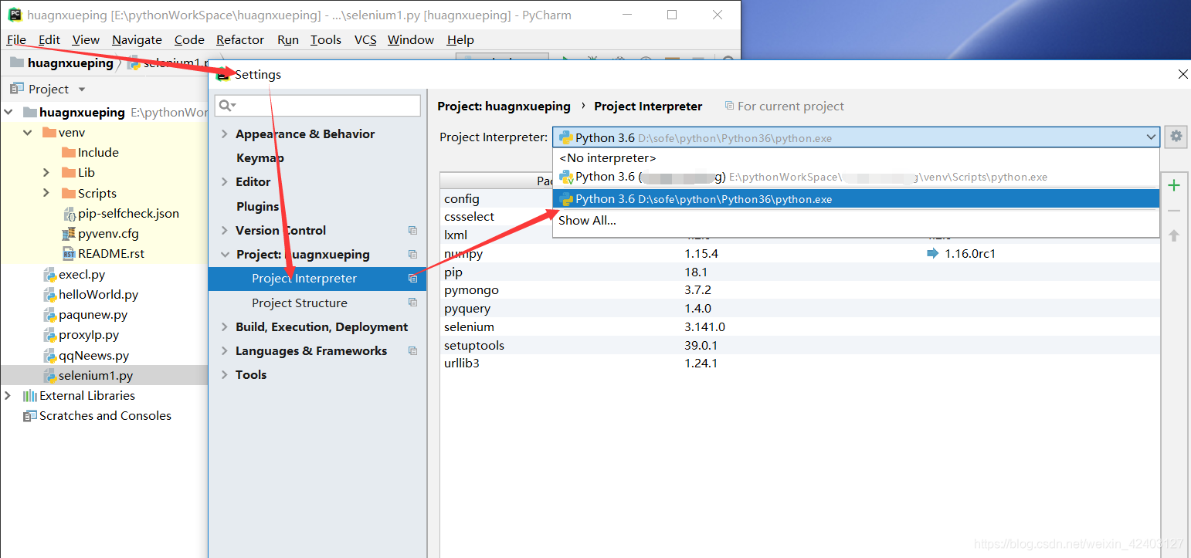
Task: Open Plugins settings page
Action: (x=258, y=206)
